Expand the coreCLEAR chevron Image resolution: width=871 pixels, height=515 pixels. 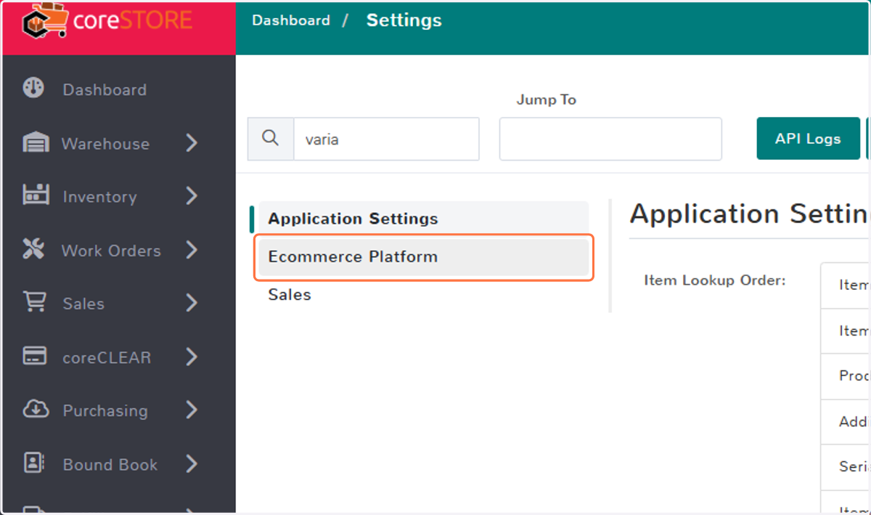tap(192, 357)
